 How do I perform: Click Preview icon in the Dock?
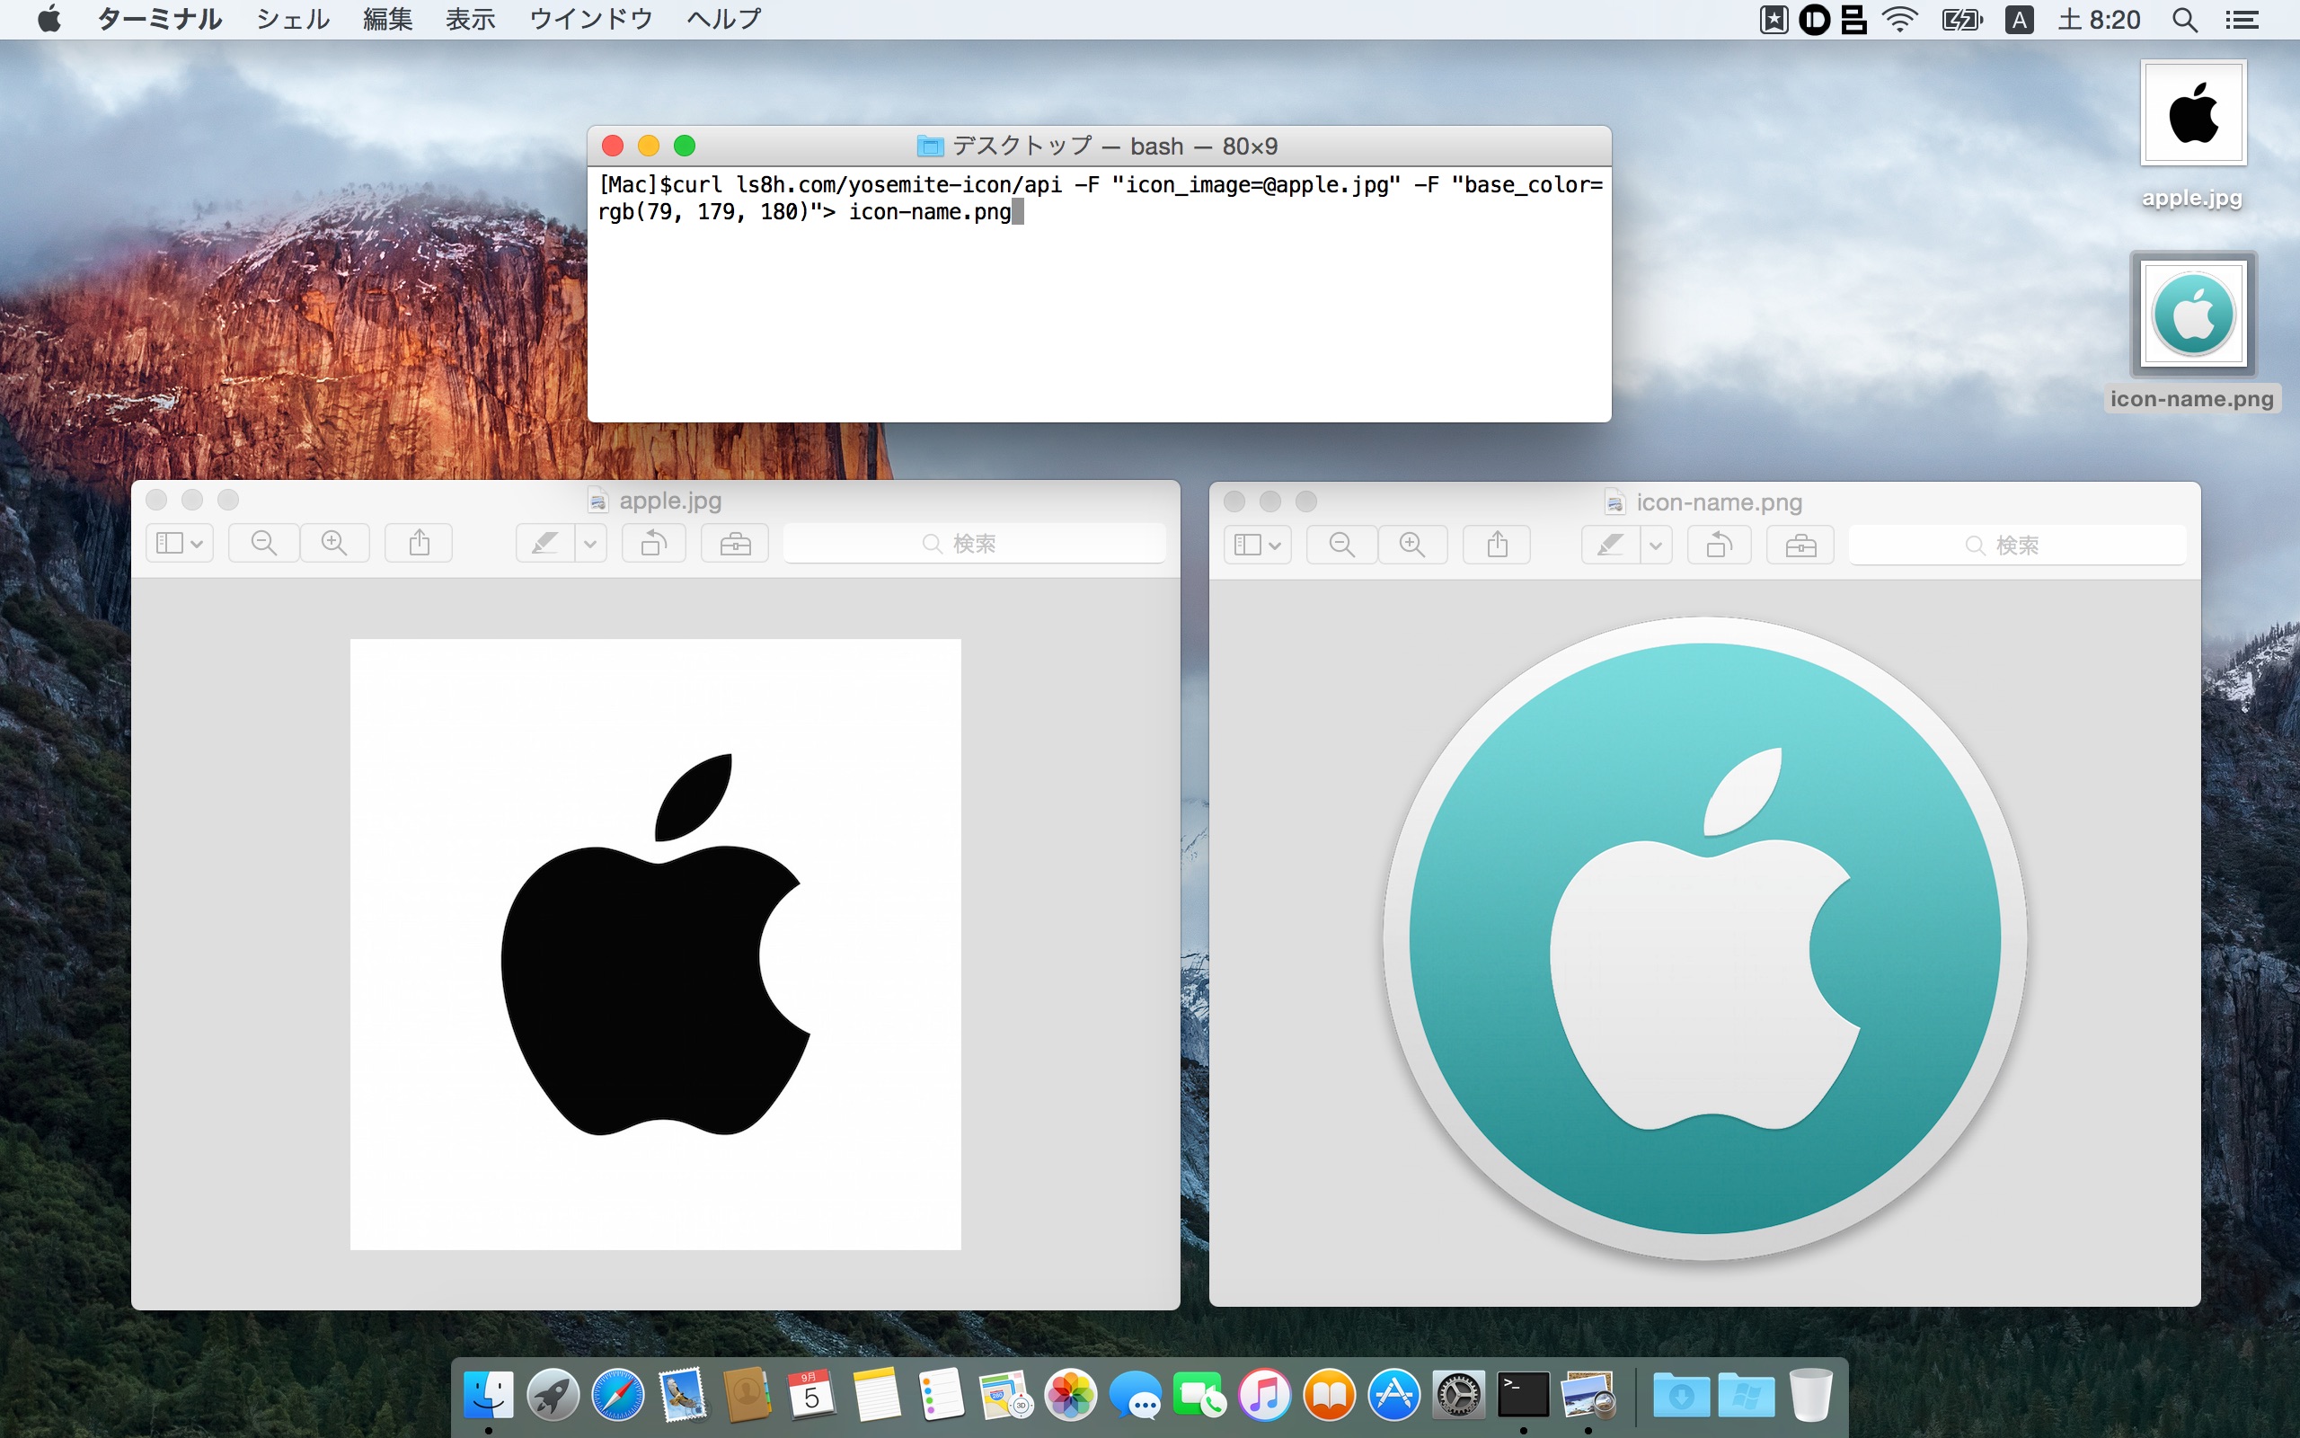pyautogui.click(x=1588, y=1395)
